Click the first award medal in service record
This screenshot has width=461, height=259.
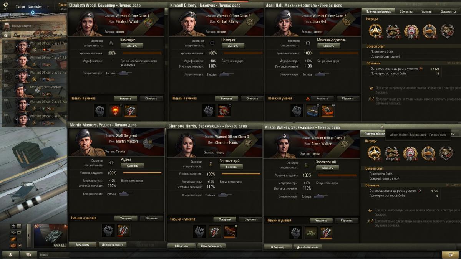[x=375, y=31]
